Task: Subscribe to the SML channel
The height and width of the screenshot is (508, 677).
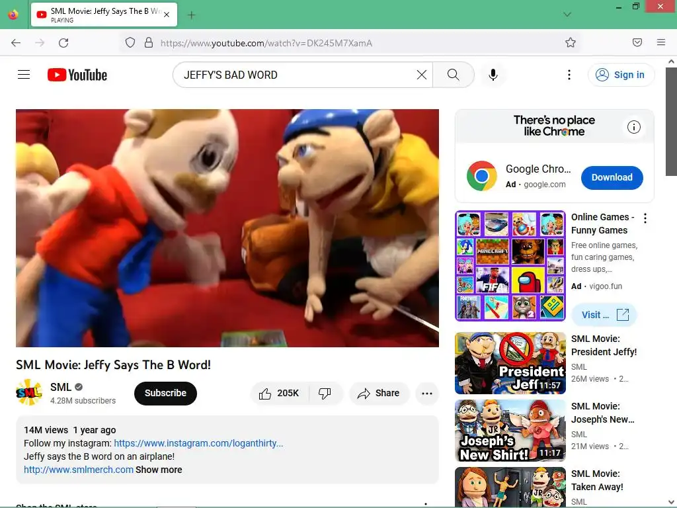Action: 165,393
